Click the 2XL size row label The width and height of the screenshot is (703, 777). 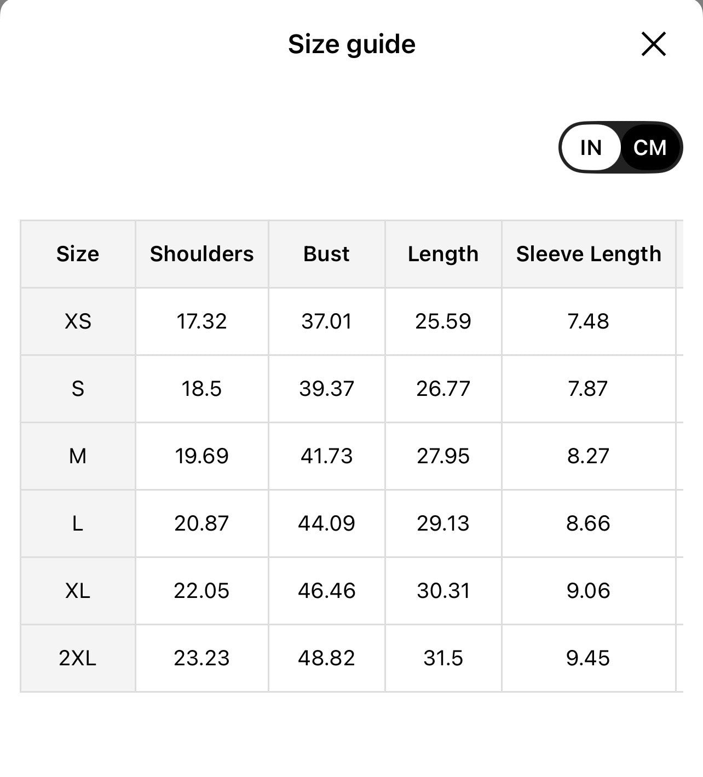[x=78, y=658]
